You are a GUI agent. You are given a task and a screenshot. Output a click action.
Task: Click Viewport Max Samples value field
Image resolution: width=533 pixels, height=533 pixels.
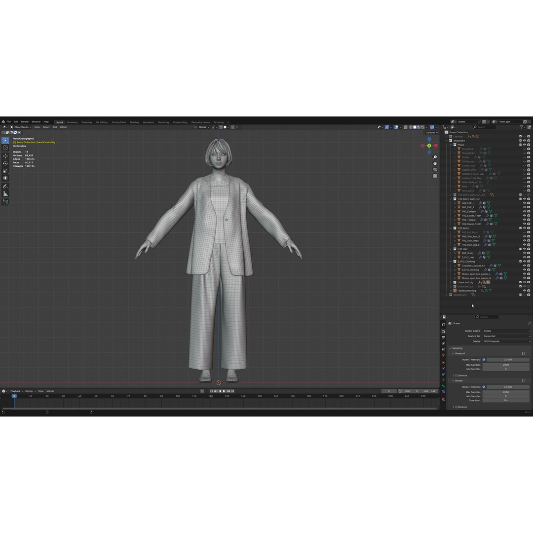click(506, 365)
